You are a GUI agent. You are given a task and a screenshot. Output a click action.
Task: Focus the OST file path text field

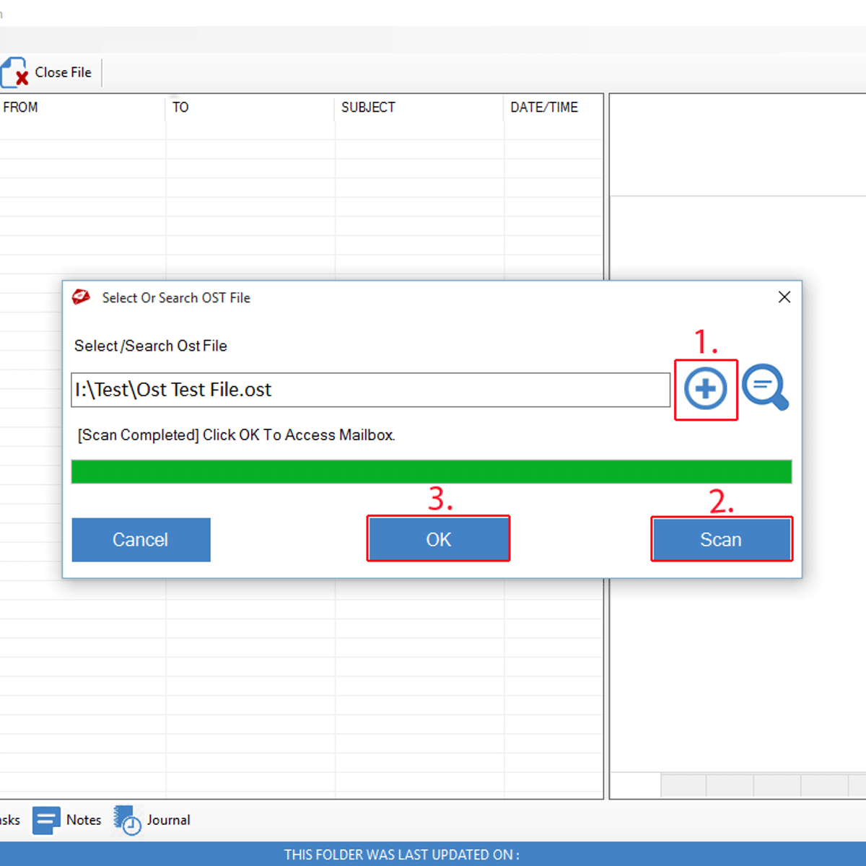click(x=370, y=390)
